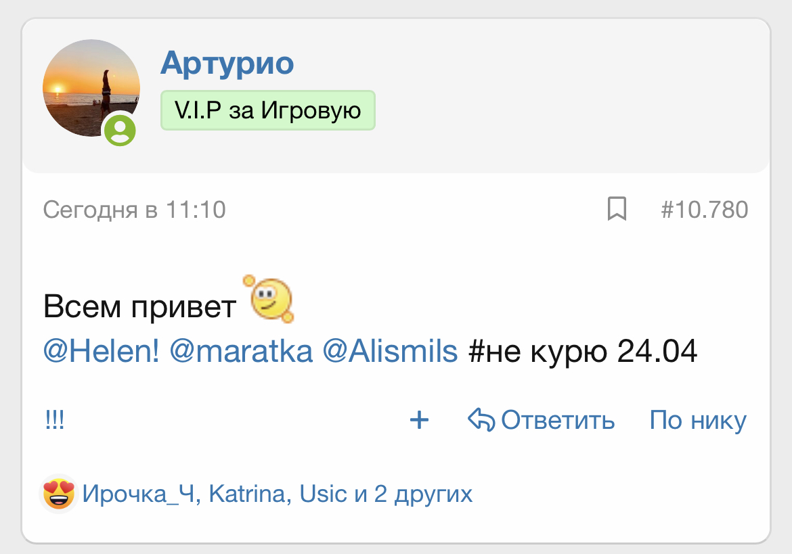Click the bookmark icon on the post

[616, 210]
